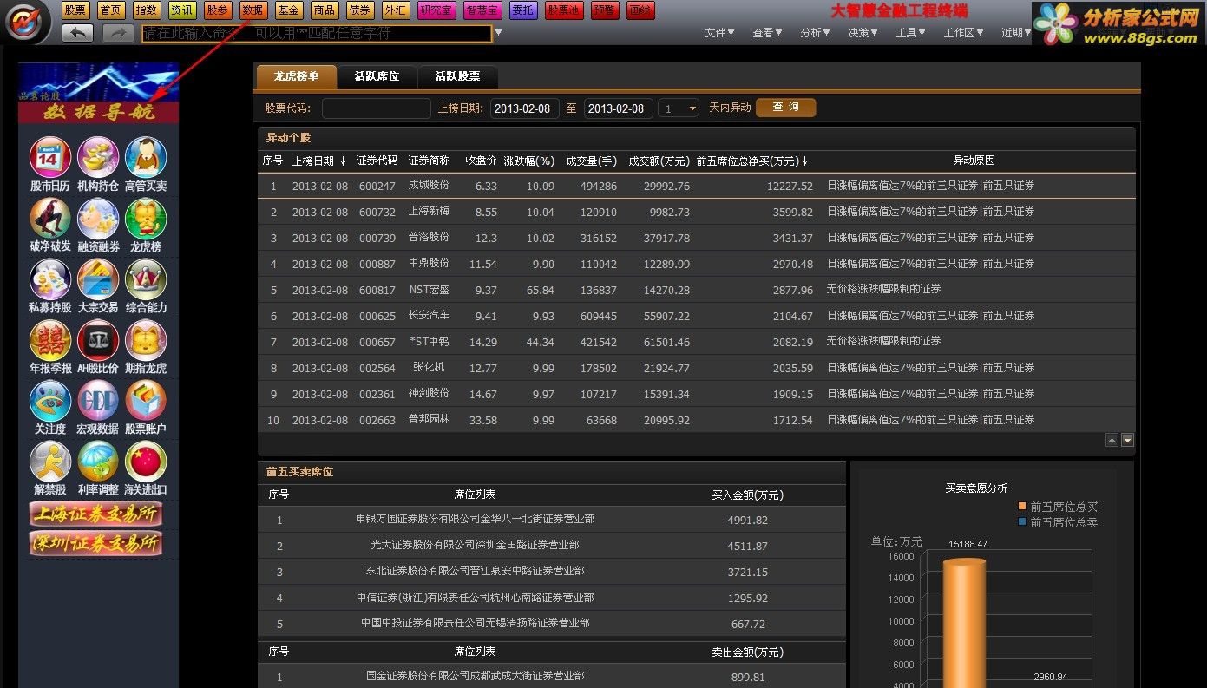Open the 破净破发 icon

point(50,219)
